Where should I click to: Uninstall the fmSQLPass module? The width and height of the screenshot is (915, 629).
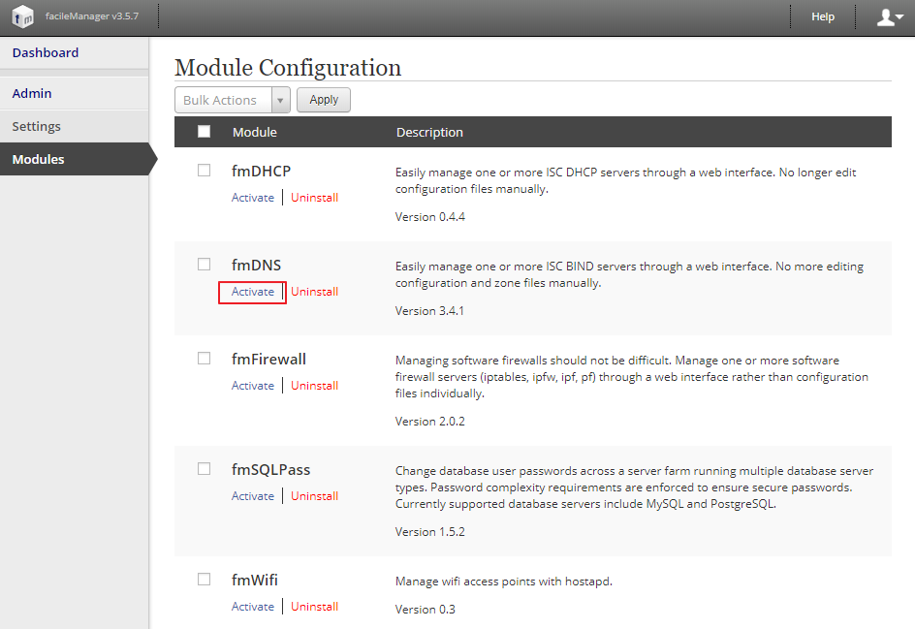click(x=314, y=496)
